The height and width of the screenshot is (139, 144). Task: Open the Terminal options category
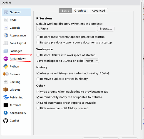[x=16, y=105]
